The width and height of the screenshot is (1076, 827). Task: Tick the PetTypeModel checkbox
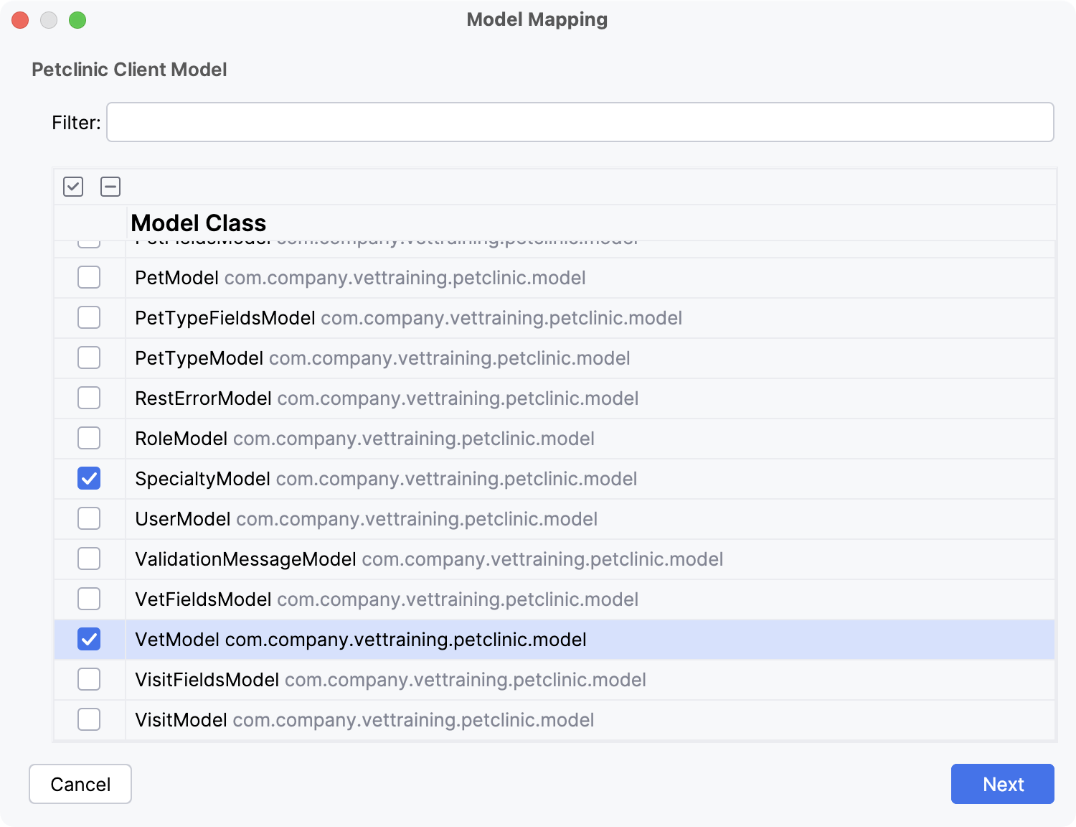(x=89, y=358)
